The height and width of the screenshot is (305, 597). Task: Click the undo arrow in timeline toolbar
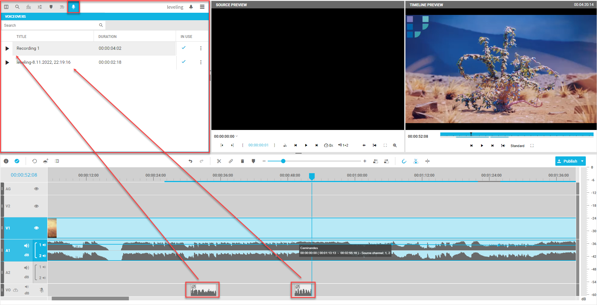click(190, 161)
